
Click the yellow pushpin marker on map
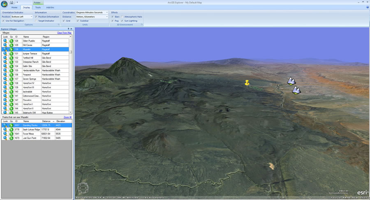coord(247,83)
